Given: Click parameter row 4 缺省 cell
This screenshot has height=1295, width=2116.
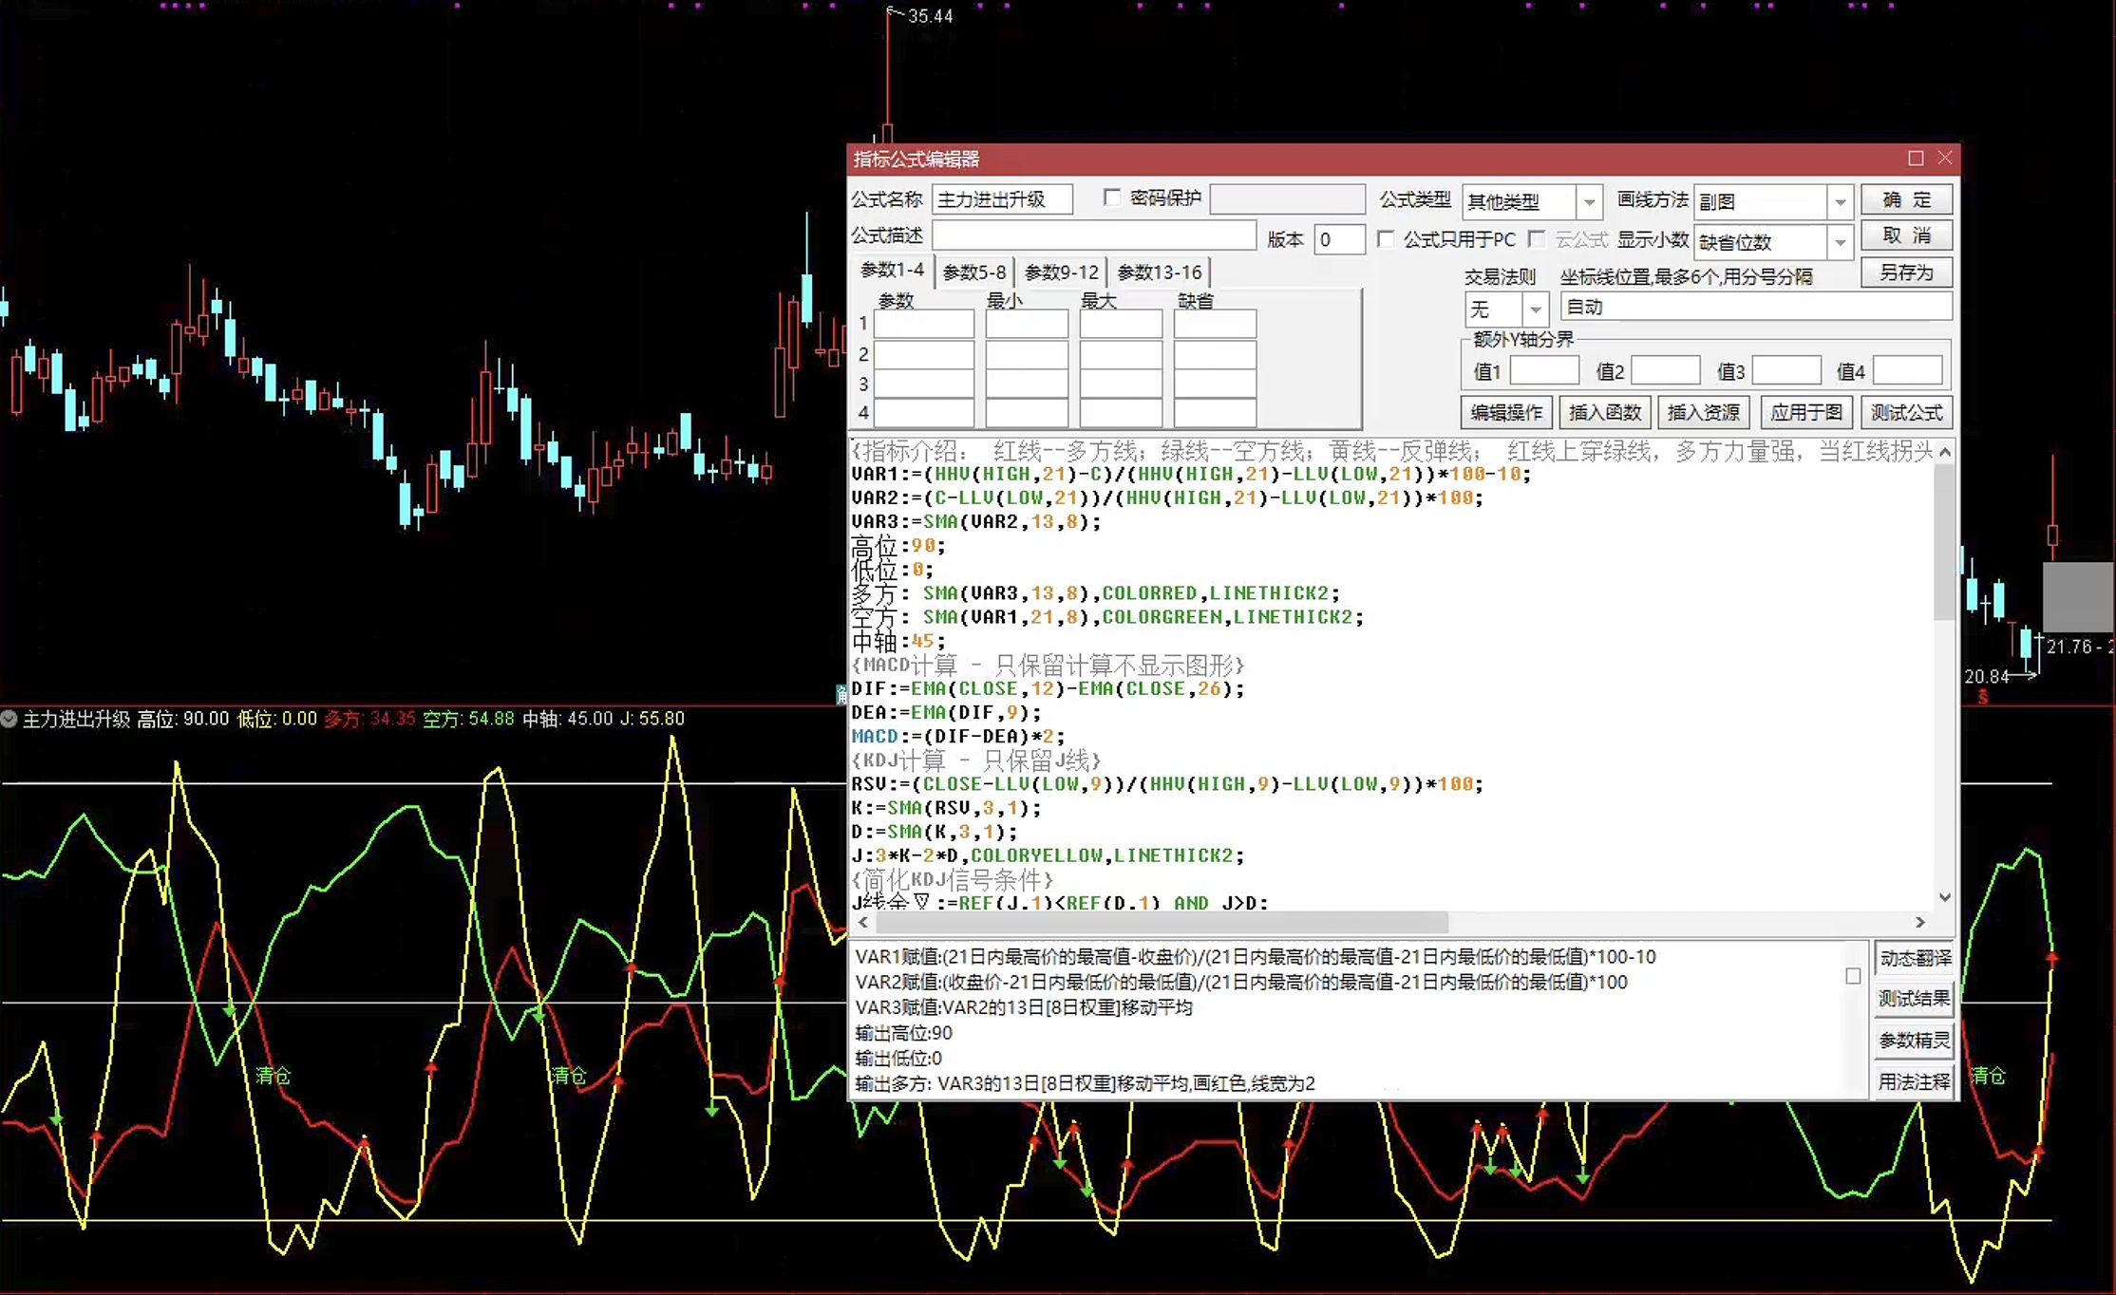Looking at the screenshot, I should pos(1215,413).
